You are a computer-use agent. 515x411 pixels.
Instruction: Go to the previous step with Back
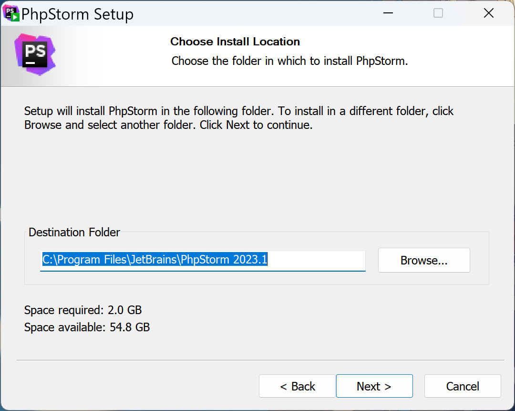pos(297,386)
